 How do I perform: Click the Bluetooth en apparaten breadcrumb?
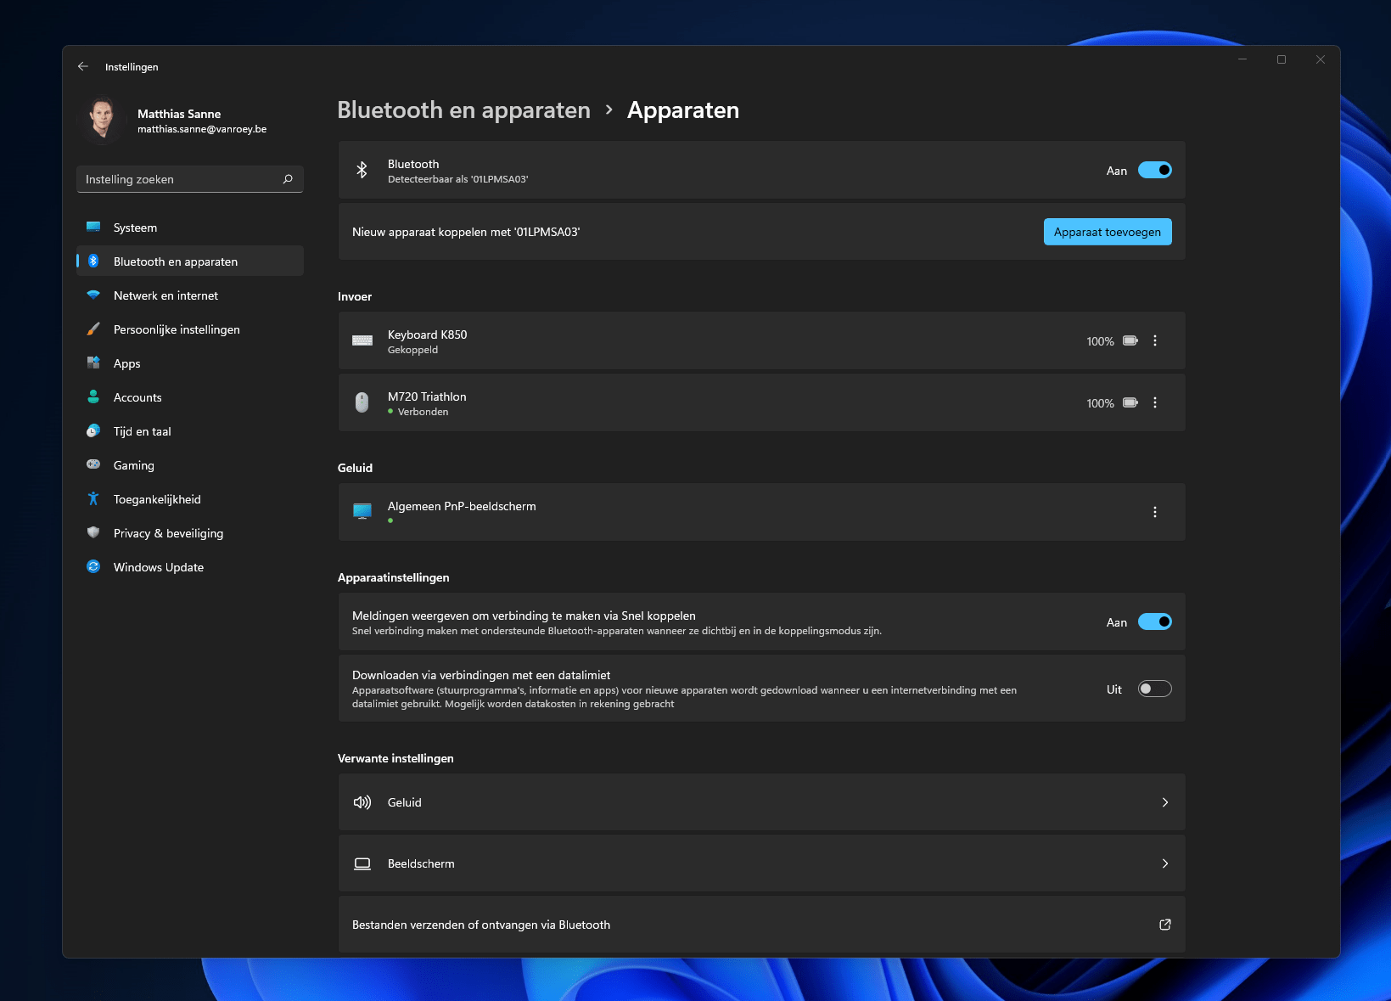(463, 110)
